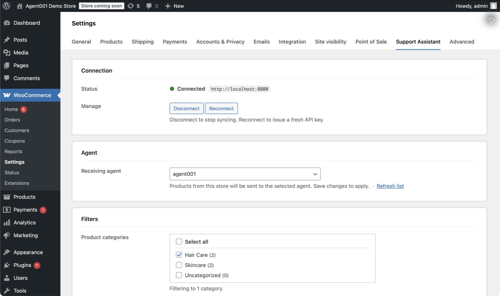500x296 pixels.
Task: Click the Disconnect button
Action: (187, 109)
